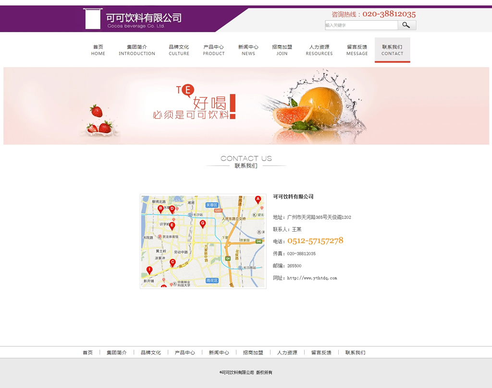Select map marker E
The width and height of the screenshot is (492, 388).
(172, 225)
